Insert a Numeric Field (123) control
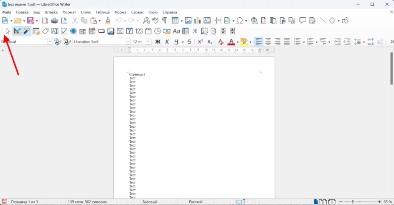This screenshot has width=394, height=205. (x=139, y=31)
